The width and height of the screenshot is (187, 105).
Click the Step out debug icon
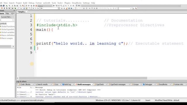[x=64, y=6]
